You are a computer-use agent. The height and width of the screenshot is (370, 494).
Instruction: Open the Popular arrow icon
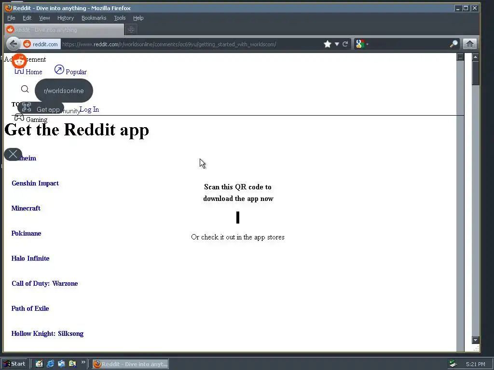click(x=59, y=69)
